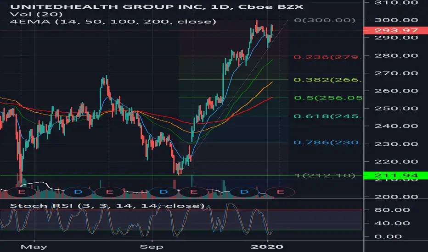
Task: Click 80.00 on the Stoch RSI axis
Action: click(392, 210)
